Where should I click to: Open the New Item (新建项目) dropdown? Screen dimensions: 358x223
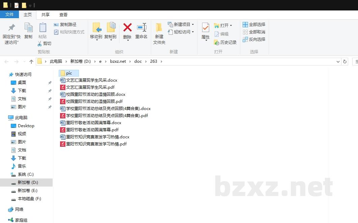tap(193, 25)
